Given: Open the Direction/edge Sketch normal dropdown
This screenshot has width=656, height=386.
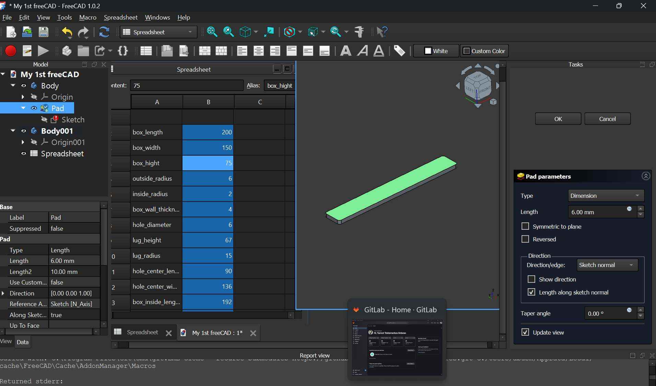Looking at the screenshot, I should coord(607,265).
